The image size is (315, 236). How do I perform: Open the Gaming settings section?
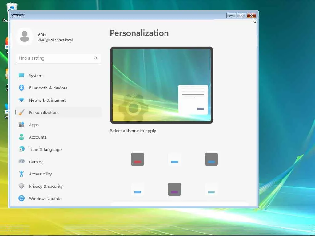[58, 162]
